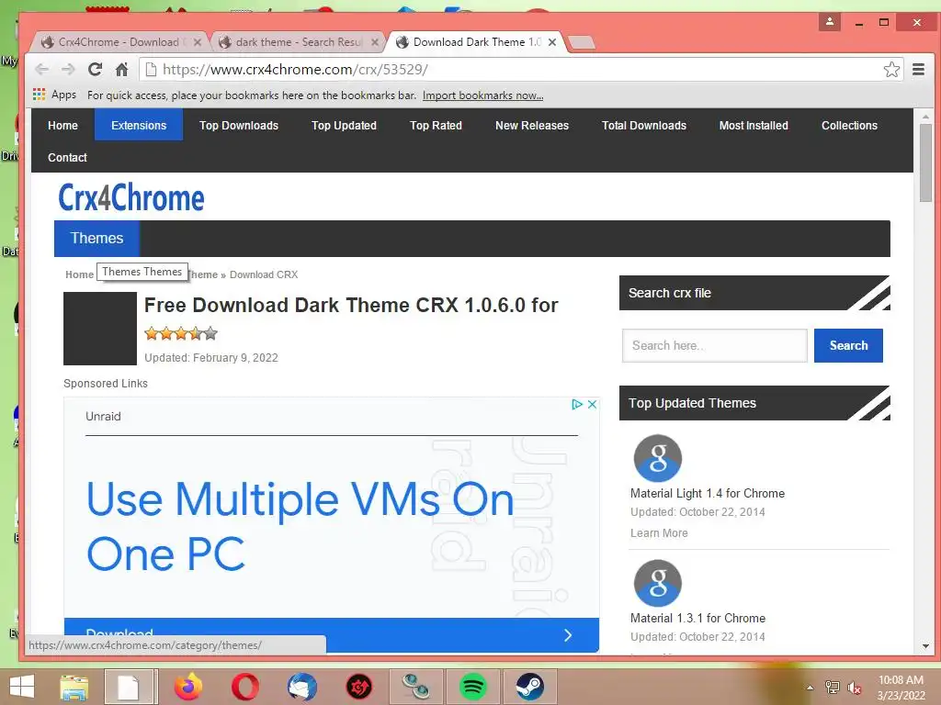941x705 pixels.
Task: Launch Opera from the taskbar
Action: pyautogui.click(x=244, y=687)
